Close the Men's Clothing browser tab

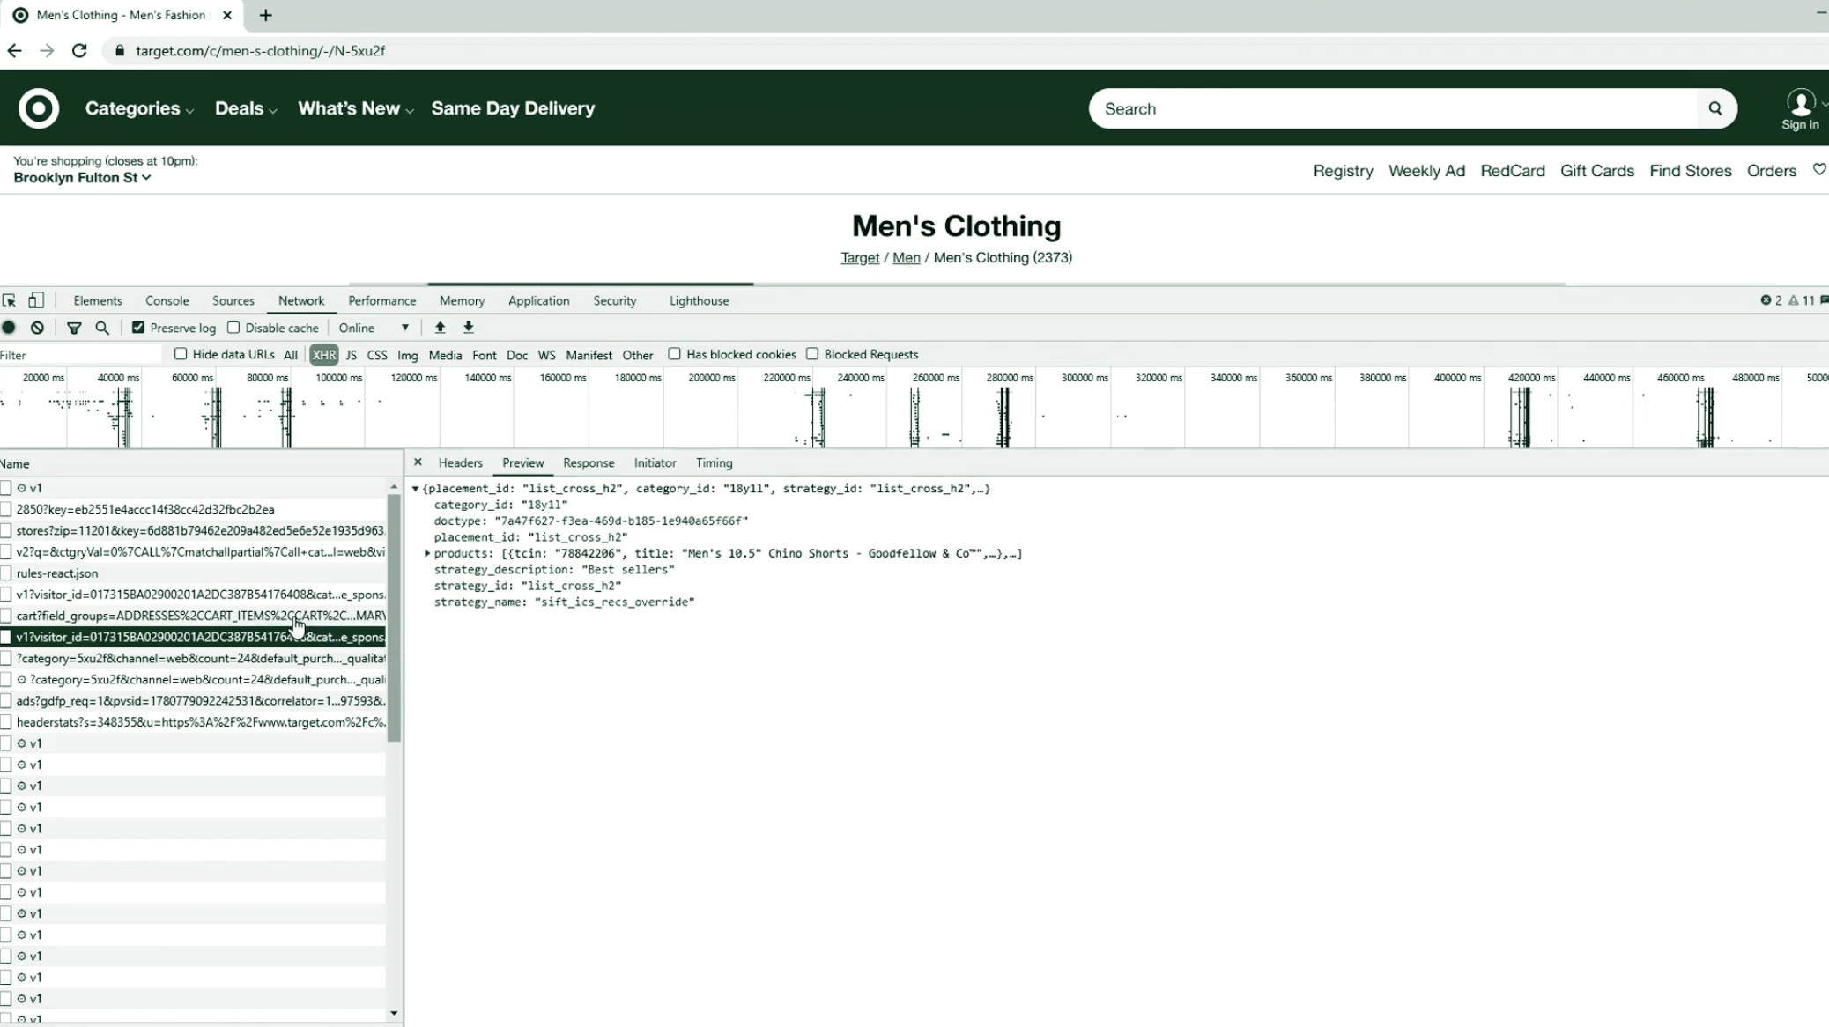point(227,15)
